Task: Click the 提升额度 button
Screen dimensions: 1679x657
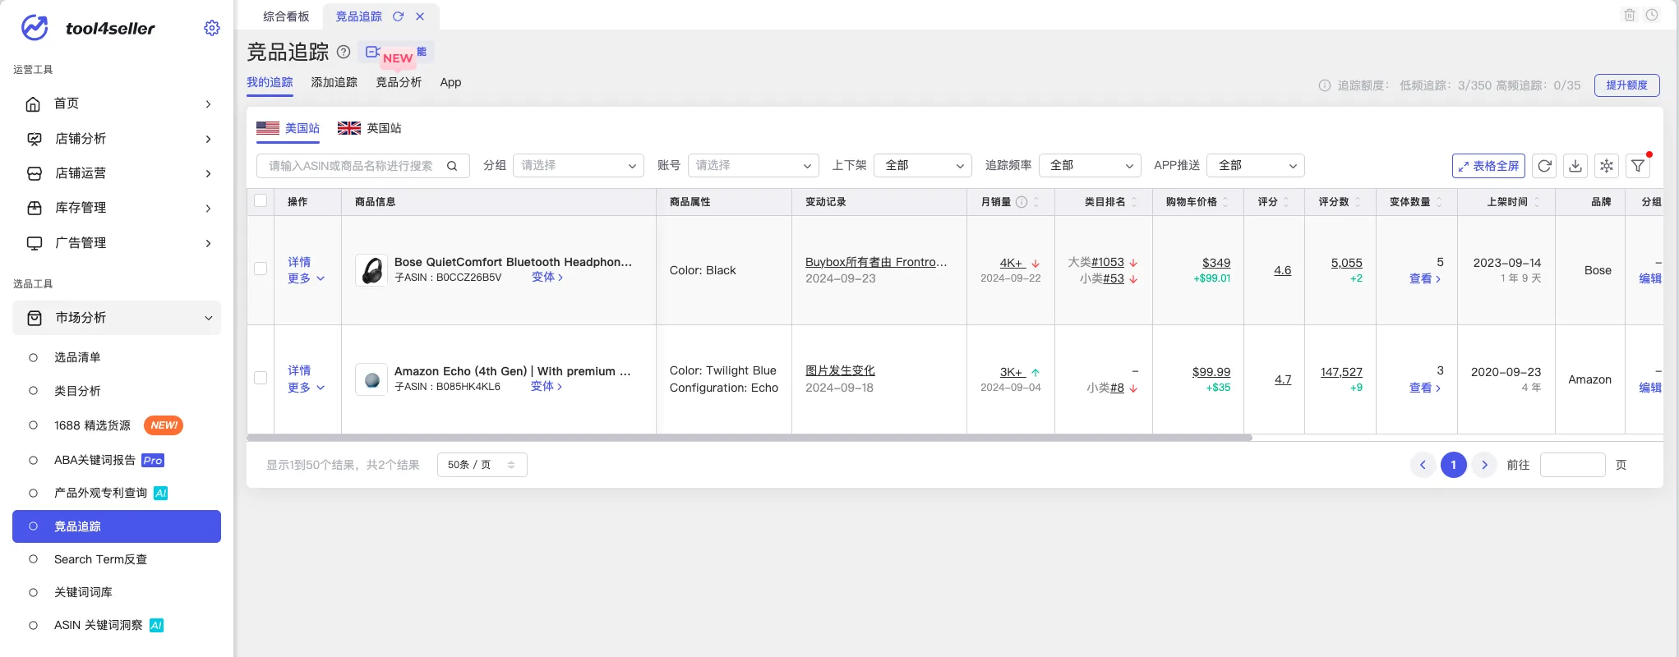Action: coord(1626,85)
